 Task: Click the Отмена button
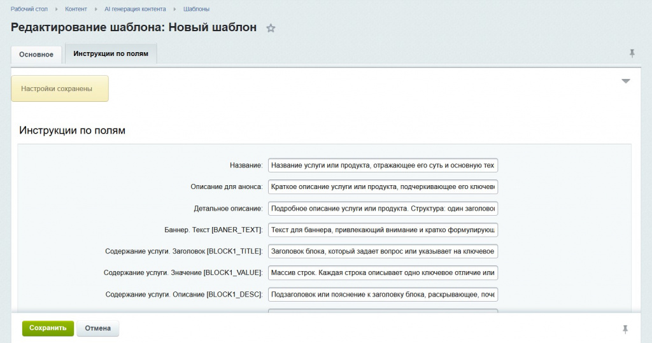[97, 328]
